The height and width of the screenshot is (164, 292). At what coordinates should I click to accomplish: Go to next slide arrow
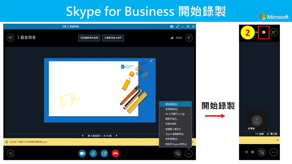[x=116, y=136]
